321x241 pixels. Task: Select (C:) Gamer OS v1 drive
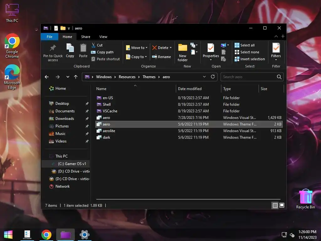click(x=66, y=164)
